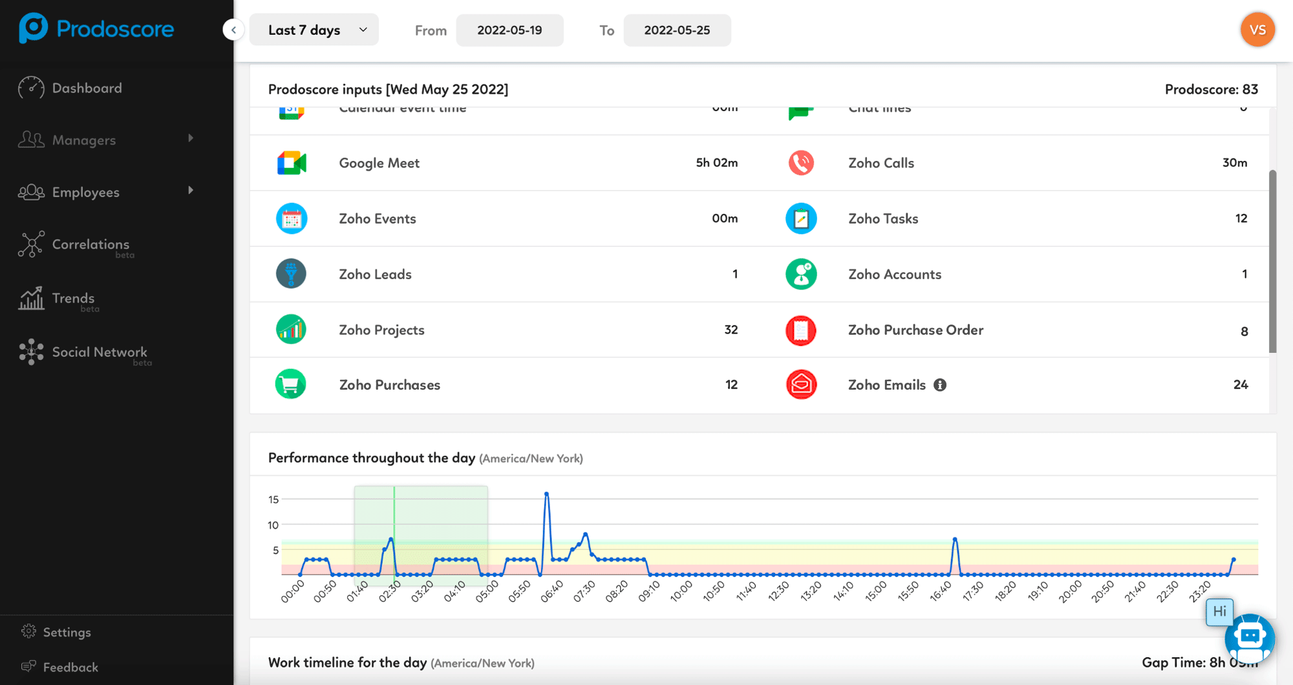Click the Zoho Purchases cart icon
Image resolution: width=1293 pixels, height=685 pixels.
(291, 385)
